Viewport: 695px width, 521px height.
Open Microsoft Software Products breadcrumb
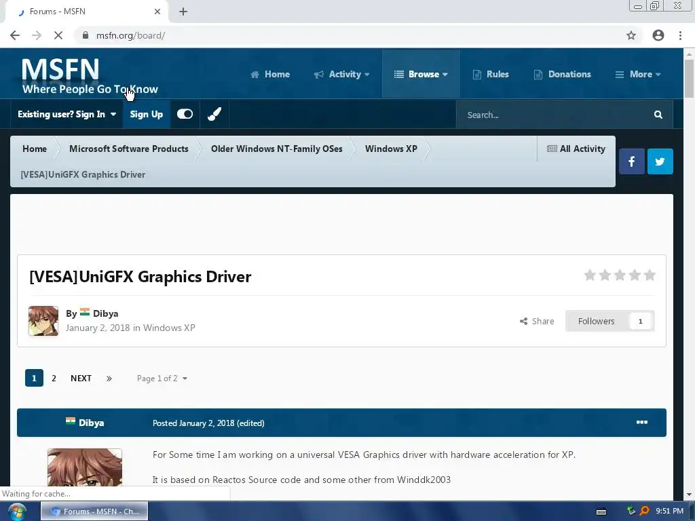128,149
